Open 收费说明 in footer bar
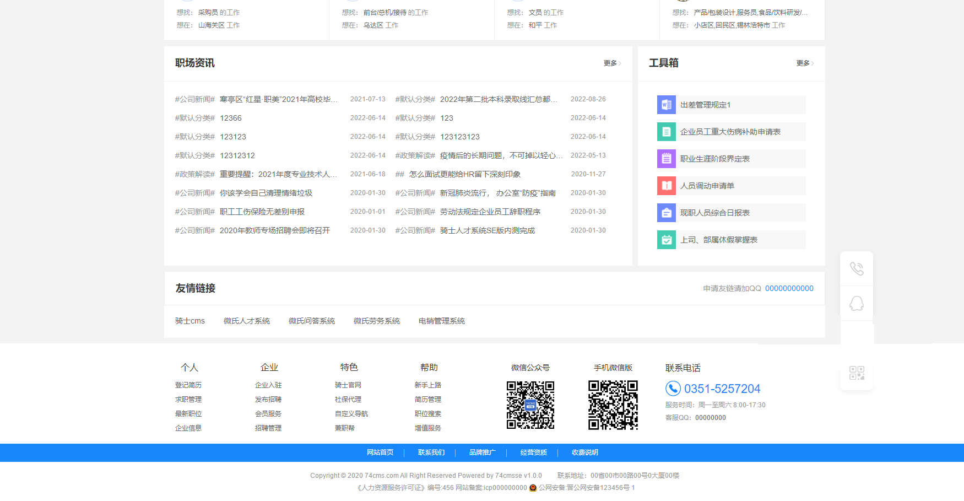 (x=585, y=452)
